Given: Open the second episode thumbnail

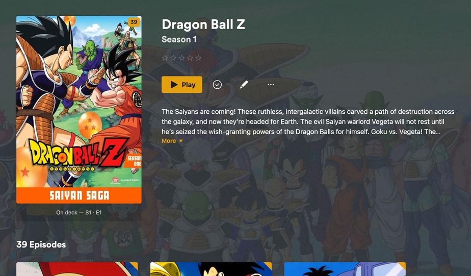Looking at the screenshot, I should [x=211, y=269].
